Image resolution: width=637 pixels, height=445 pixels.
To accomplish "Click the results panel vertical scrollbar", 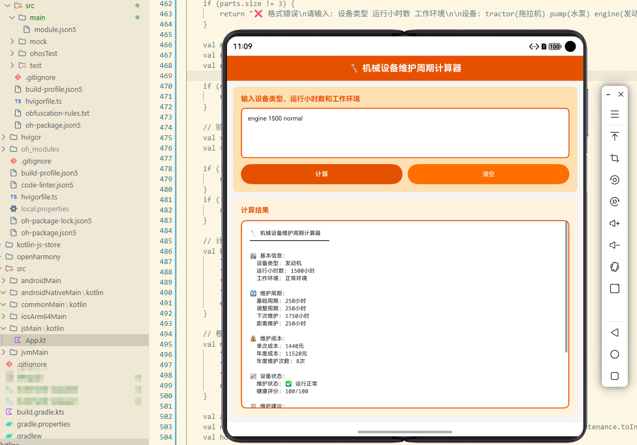I will (x=566, y=287).
